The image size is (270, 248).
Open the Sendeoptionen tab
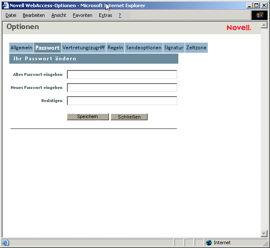point(144,48)
